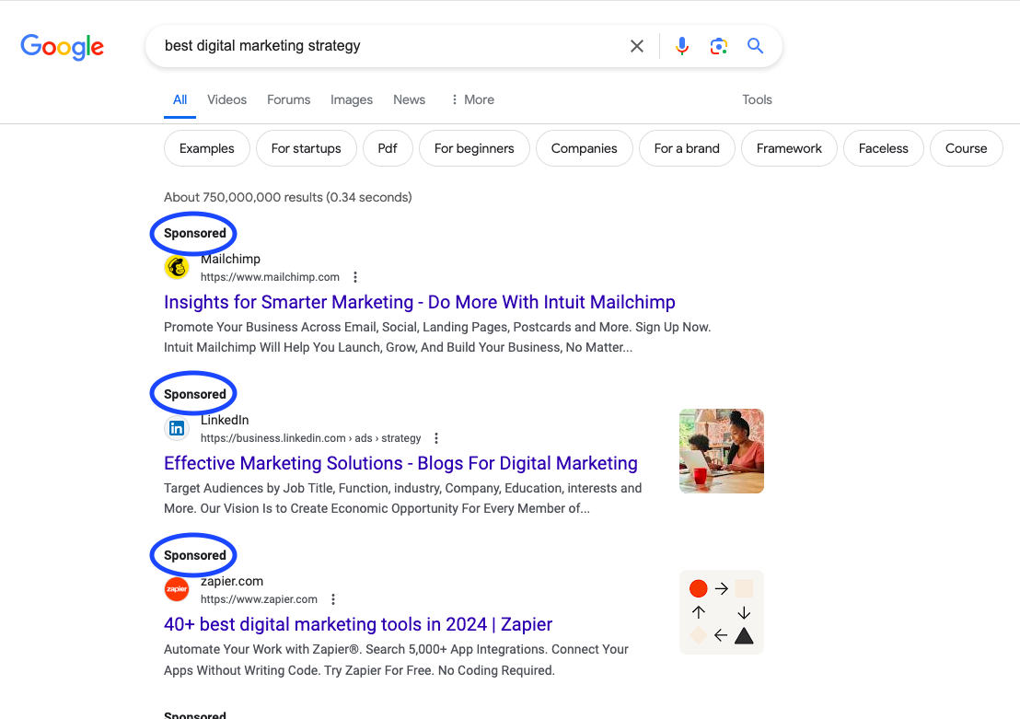Open the three-dot menu beside mailchimp.com

355,277
